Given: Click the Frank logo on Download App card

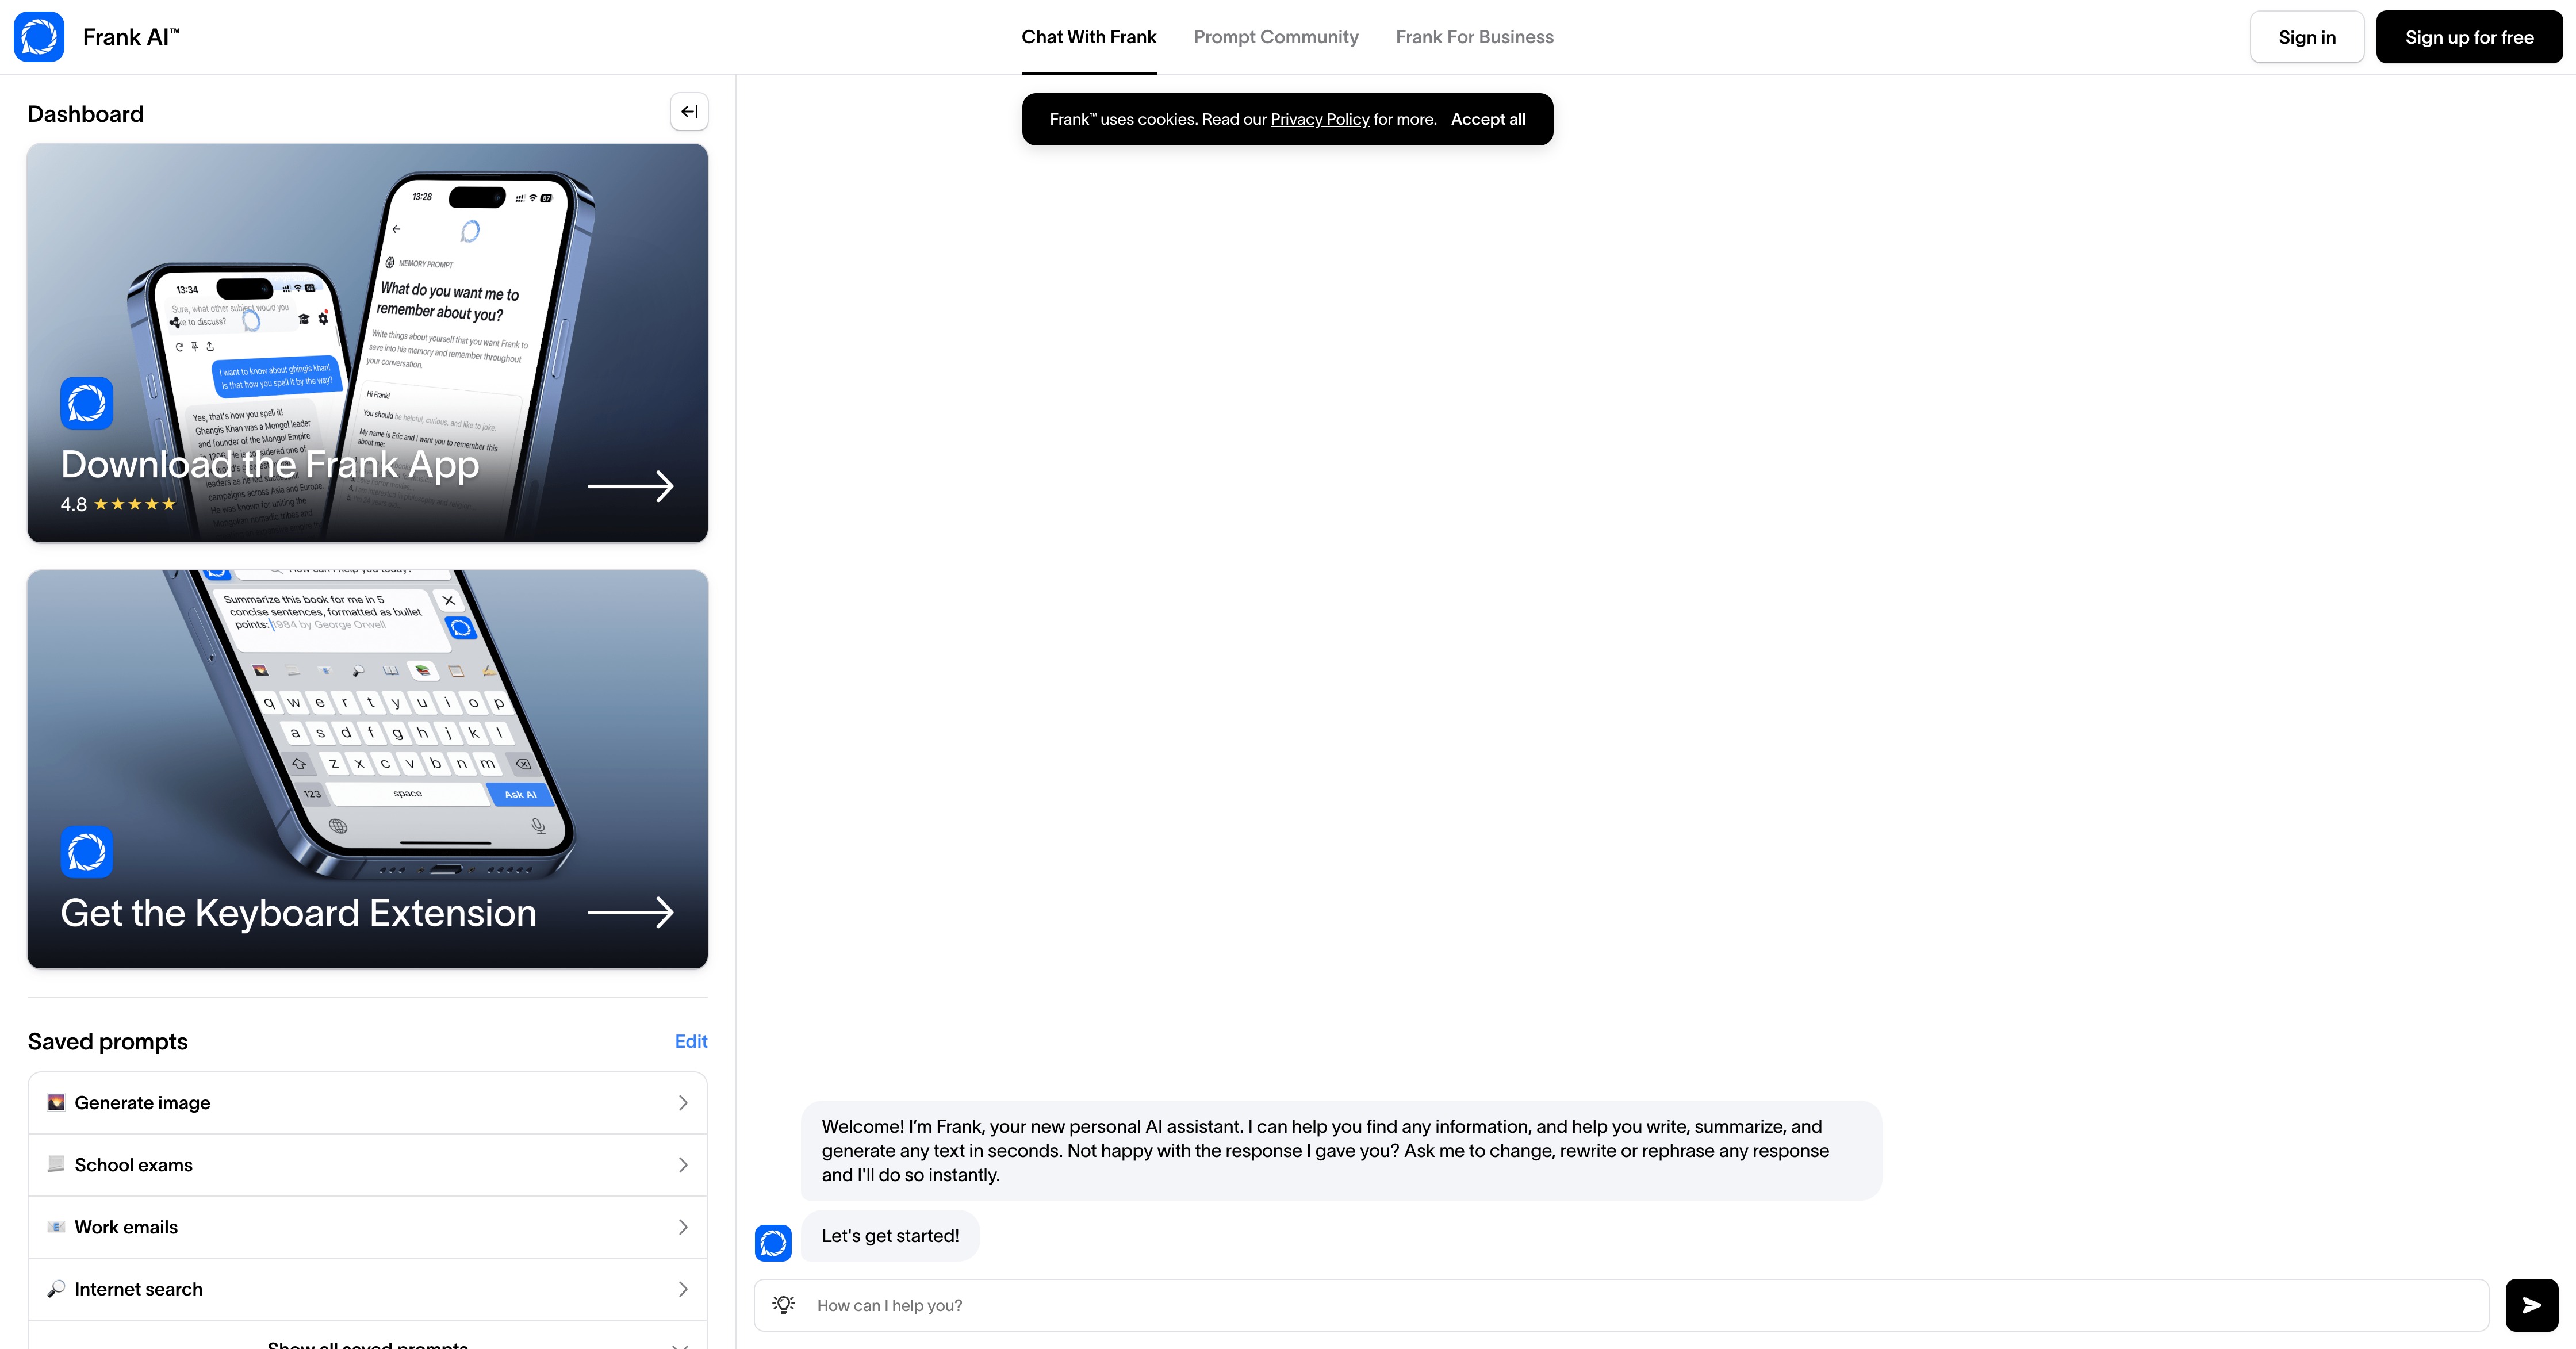Looking at the screenshot, I should coord(86,403).
